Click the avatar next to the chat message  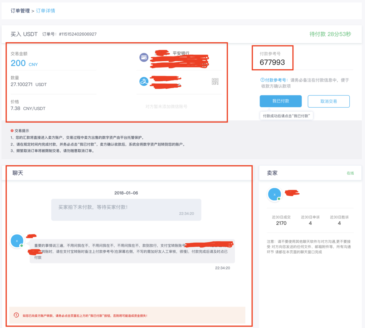click(x=17, y=241)
